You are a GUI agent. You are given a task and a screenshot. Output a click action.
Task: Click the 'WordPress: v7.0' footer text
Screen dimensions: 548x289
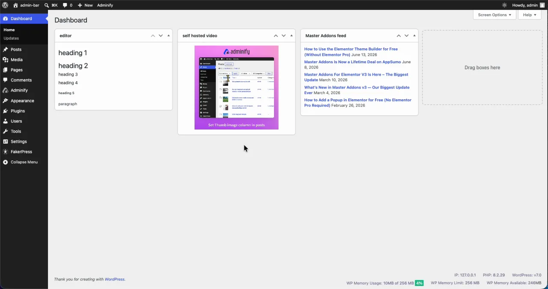click(x=527, y=275)
